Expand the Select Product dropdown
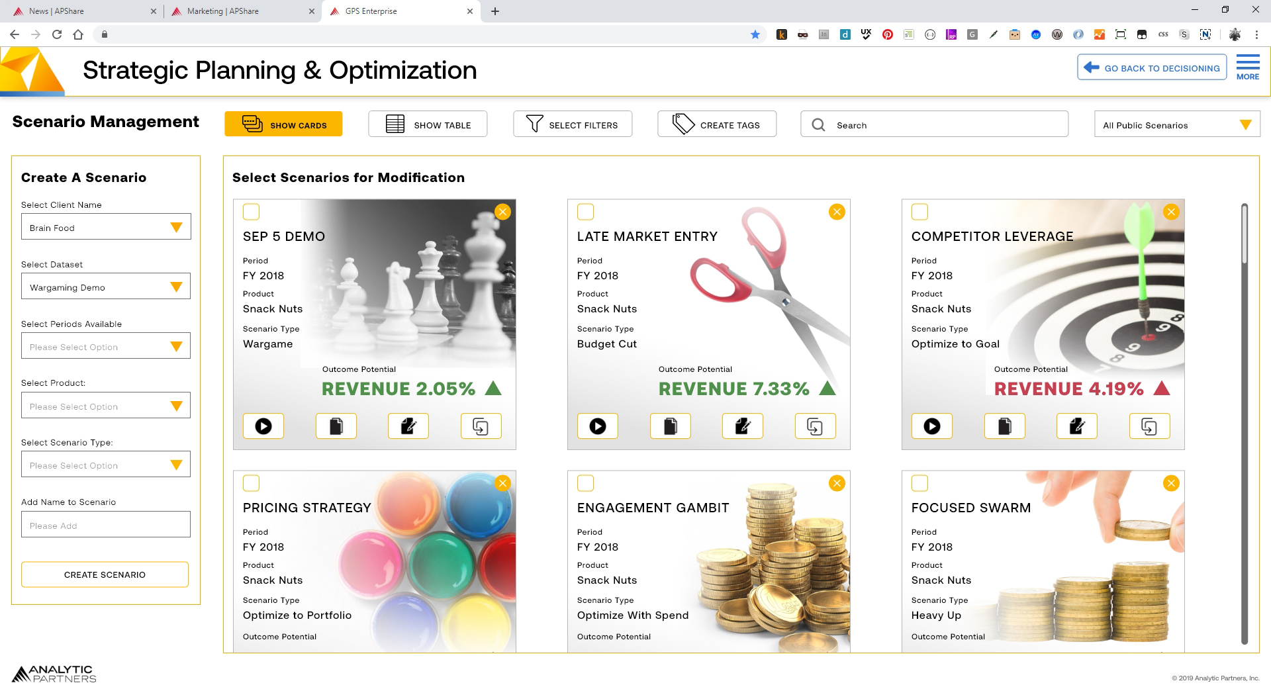 pyautogui.click(x=106, y=406)
